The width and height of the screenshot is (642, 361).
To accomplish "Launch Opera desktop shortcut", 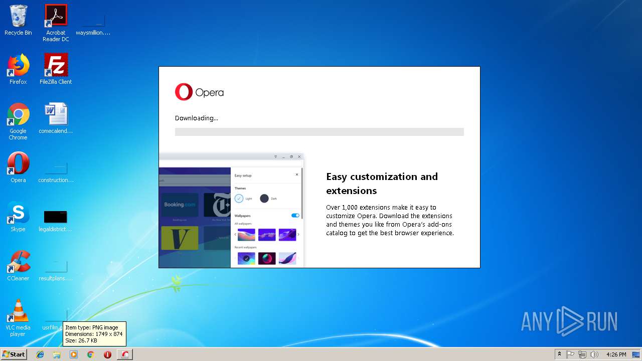I will point(18,167).
